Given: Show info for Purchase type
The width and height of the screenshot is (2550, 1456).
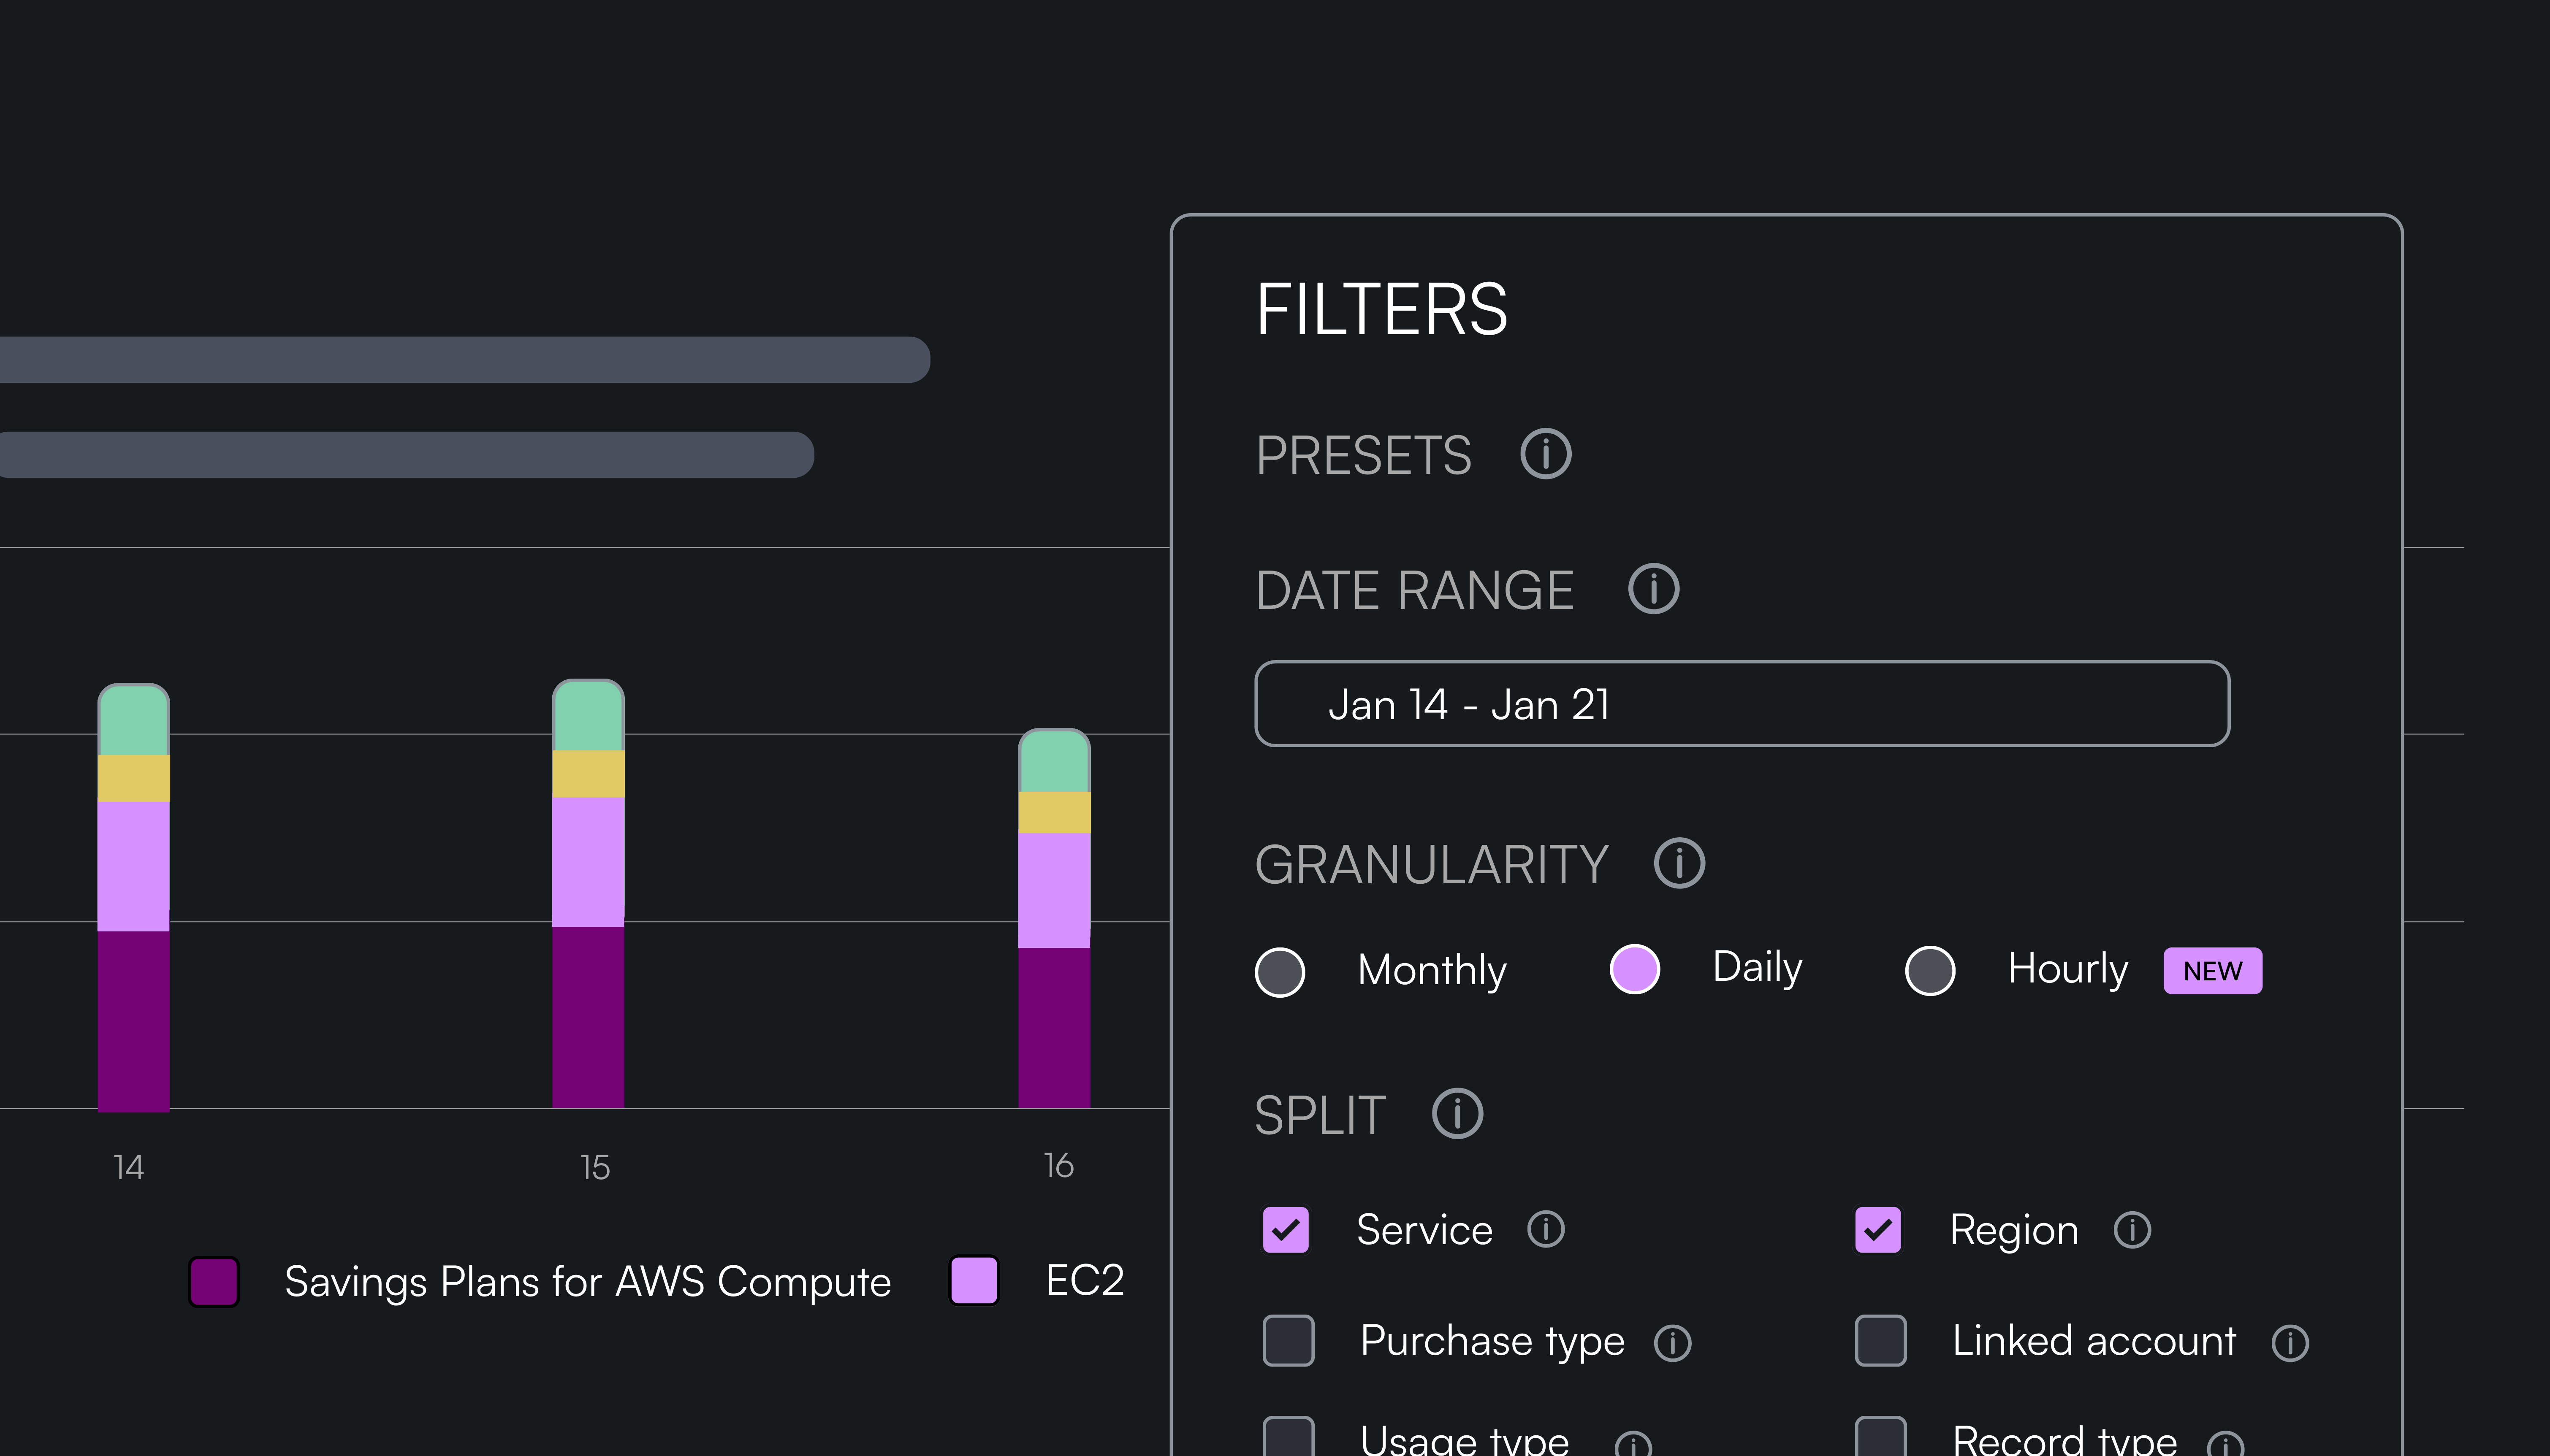Looking at the screenshot, I should point(1672,1343).
